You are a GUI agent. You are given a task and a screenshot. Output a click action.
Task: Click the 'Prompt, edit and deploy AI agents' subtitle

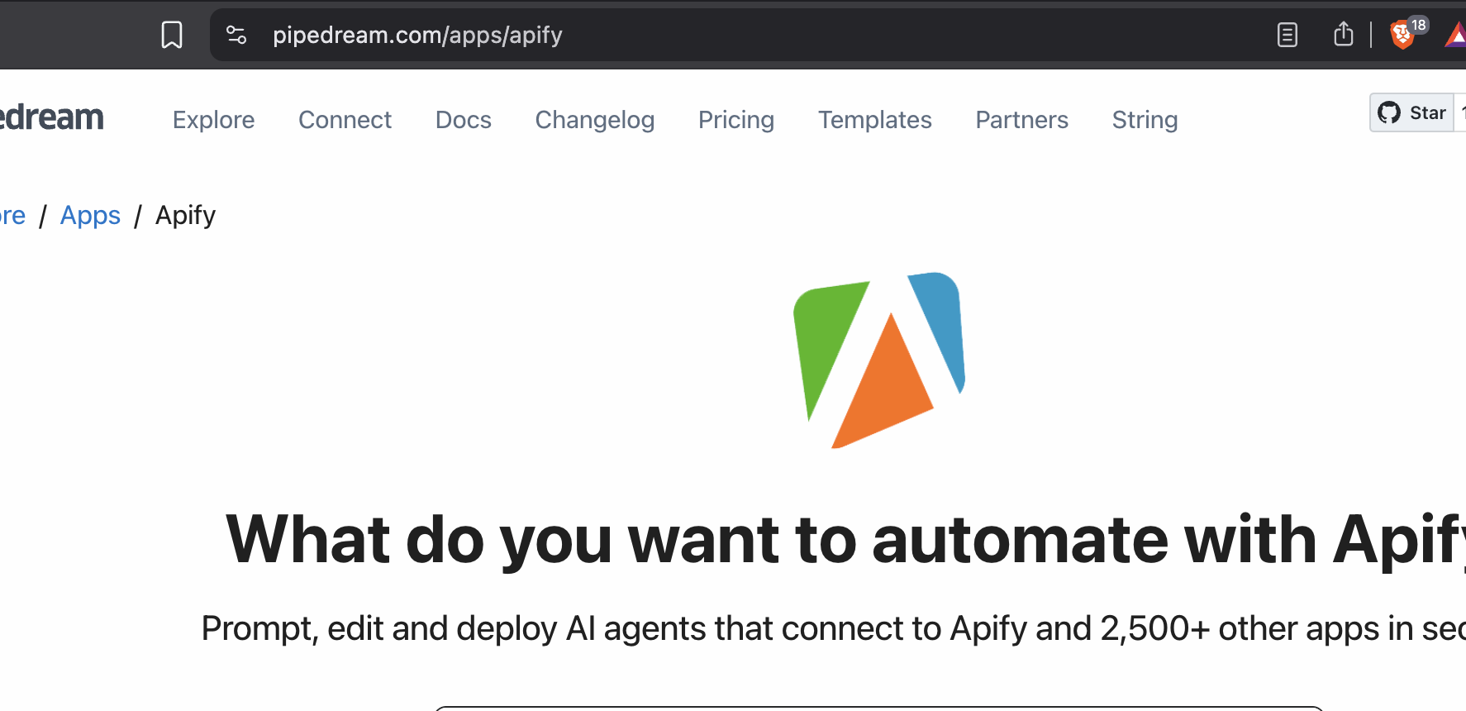[x=834, y=628]
